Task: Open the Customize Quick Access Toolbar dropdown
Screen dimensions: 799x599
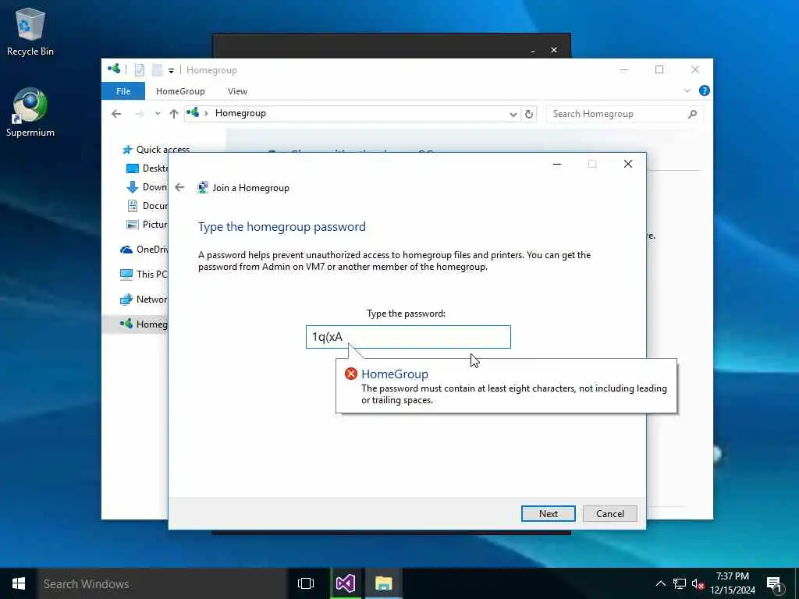Action: point(171,70)
